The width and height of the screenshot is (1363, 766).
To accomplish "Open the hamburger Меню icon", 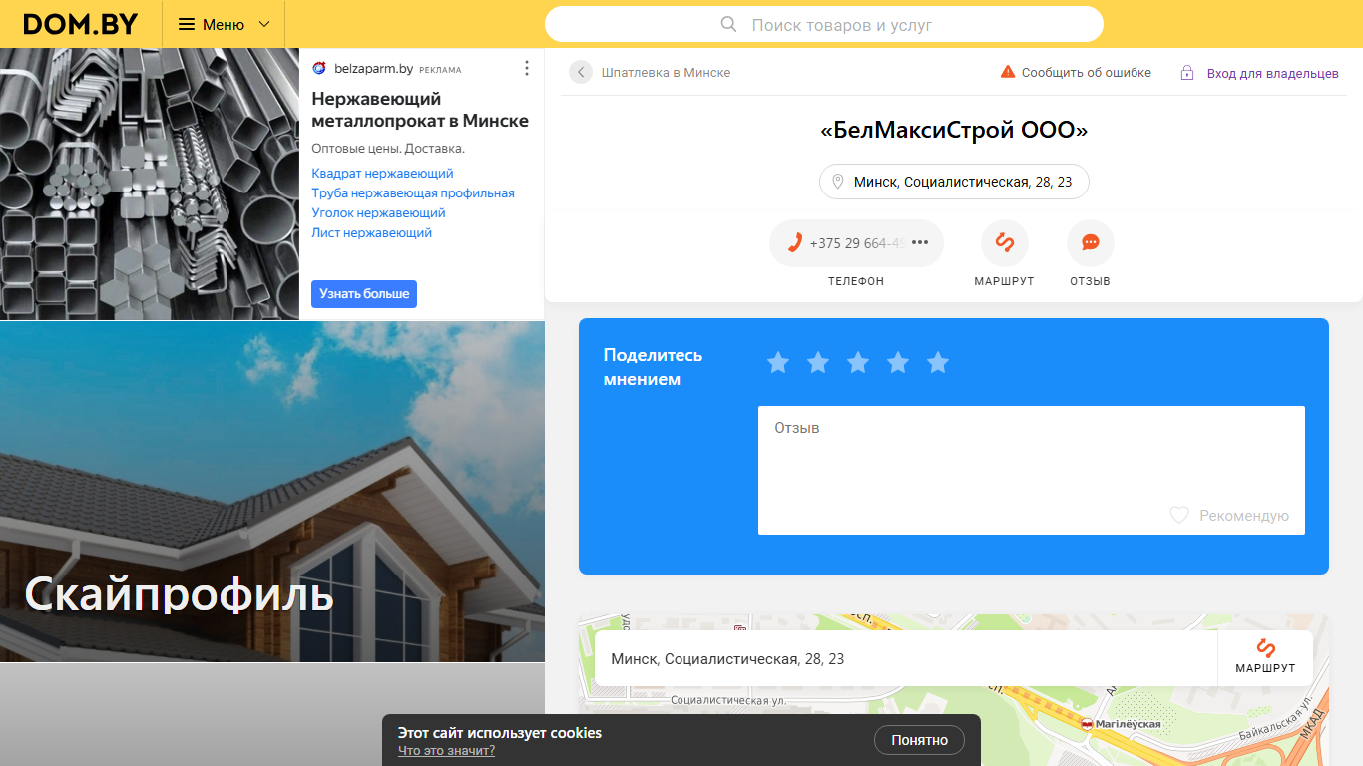I will [x=187, y=24].
